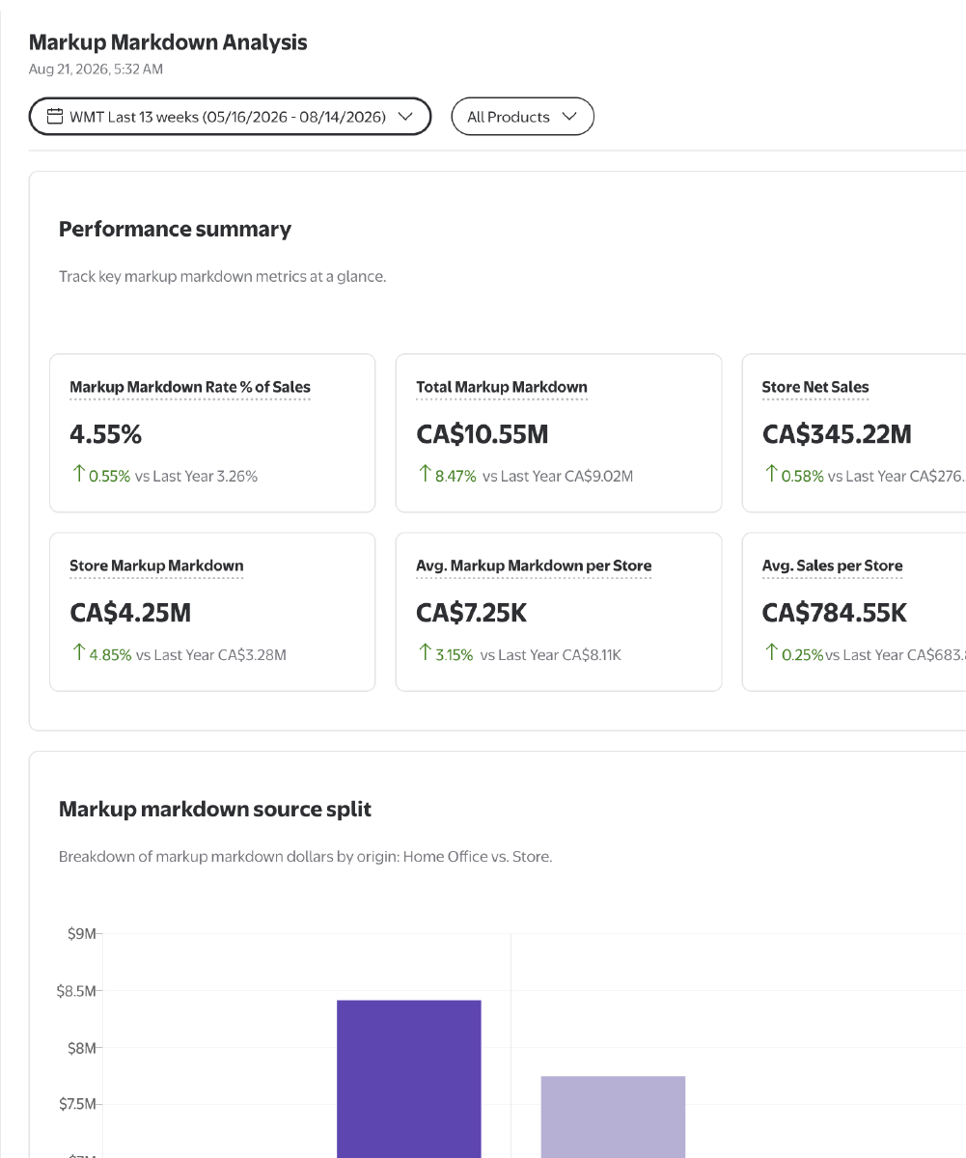This screenshot has height=1158, width=966.
Task: Click the $8.5M y-axis label
Action: point(76,991)
